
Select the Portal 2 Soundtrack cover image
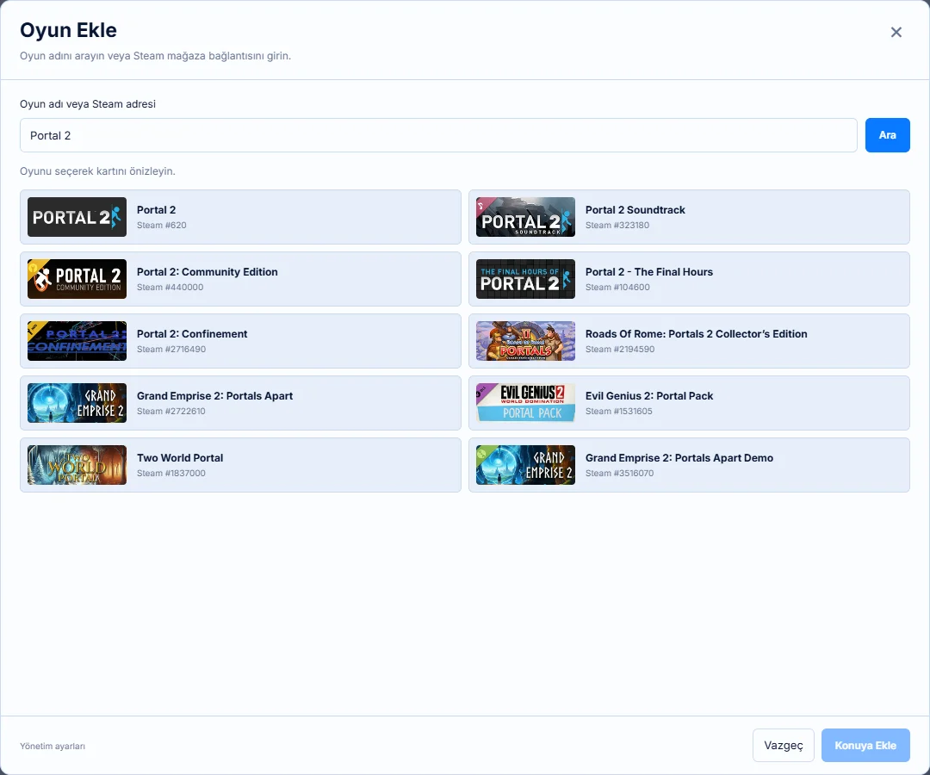pyautogui.click(x=525, y=217)
